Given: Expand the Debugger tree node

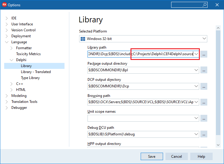Looking at the screenshot, I should pos(7,108).
